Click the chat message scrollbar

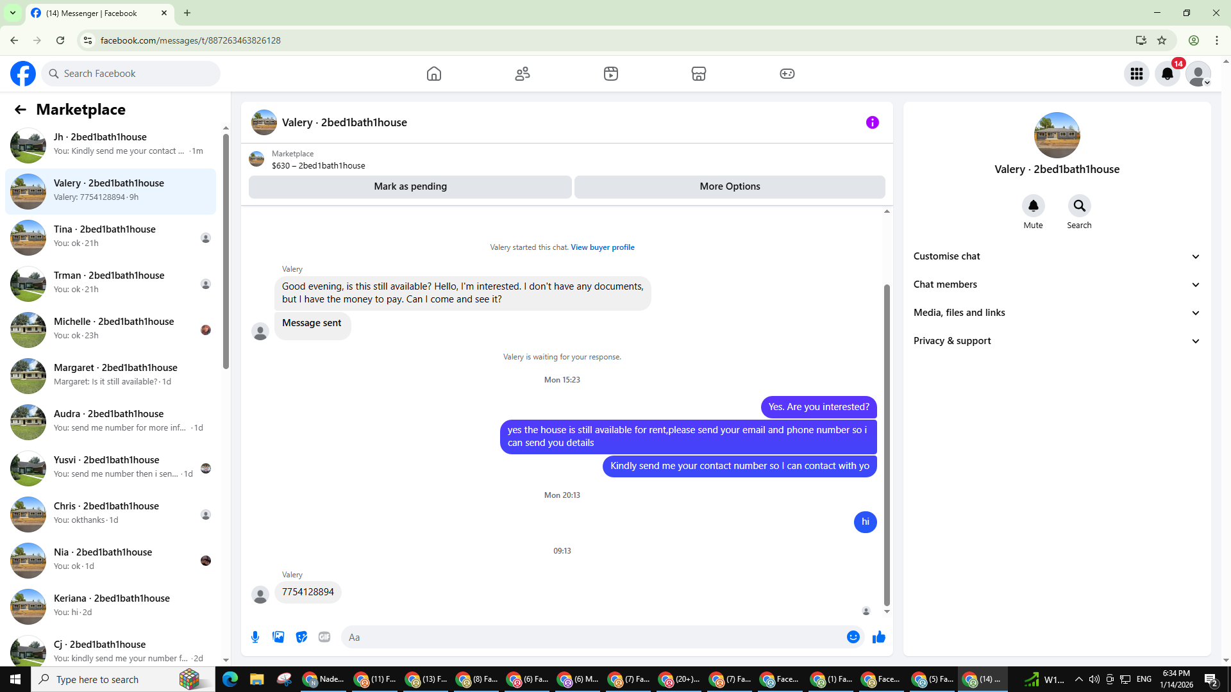tap(887, 442)
